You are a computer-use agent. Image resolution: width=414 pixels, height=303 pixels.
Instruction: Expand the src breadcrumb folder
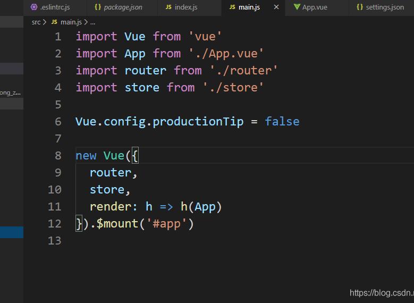[x=36, y=22]
